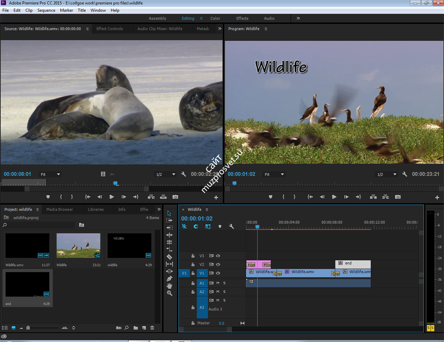Open the Sequence menu
Viewport: 444px width, 342px height.
[46, 10]
